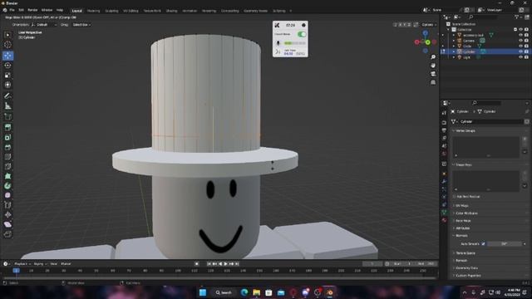Expand the Shape Keys panel
Viewport: 532px width, 299px height.
(x=464, y=165)
